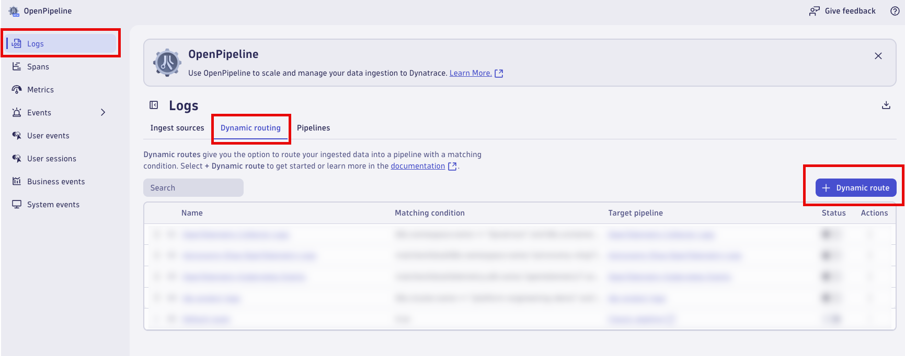
Task: Click the User sessions icon
Action: click(x=17, y=158)
